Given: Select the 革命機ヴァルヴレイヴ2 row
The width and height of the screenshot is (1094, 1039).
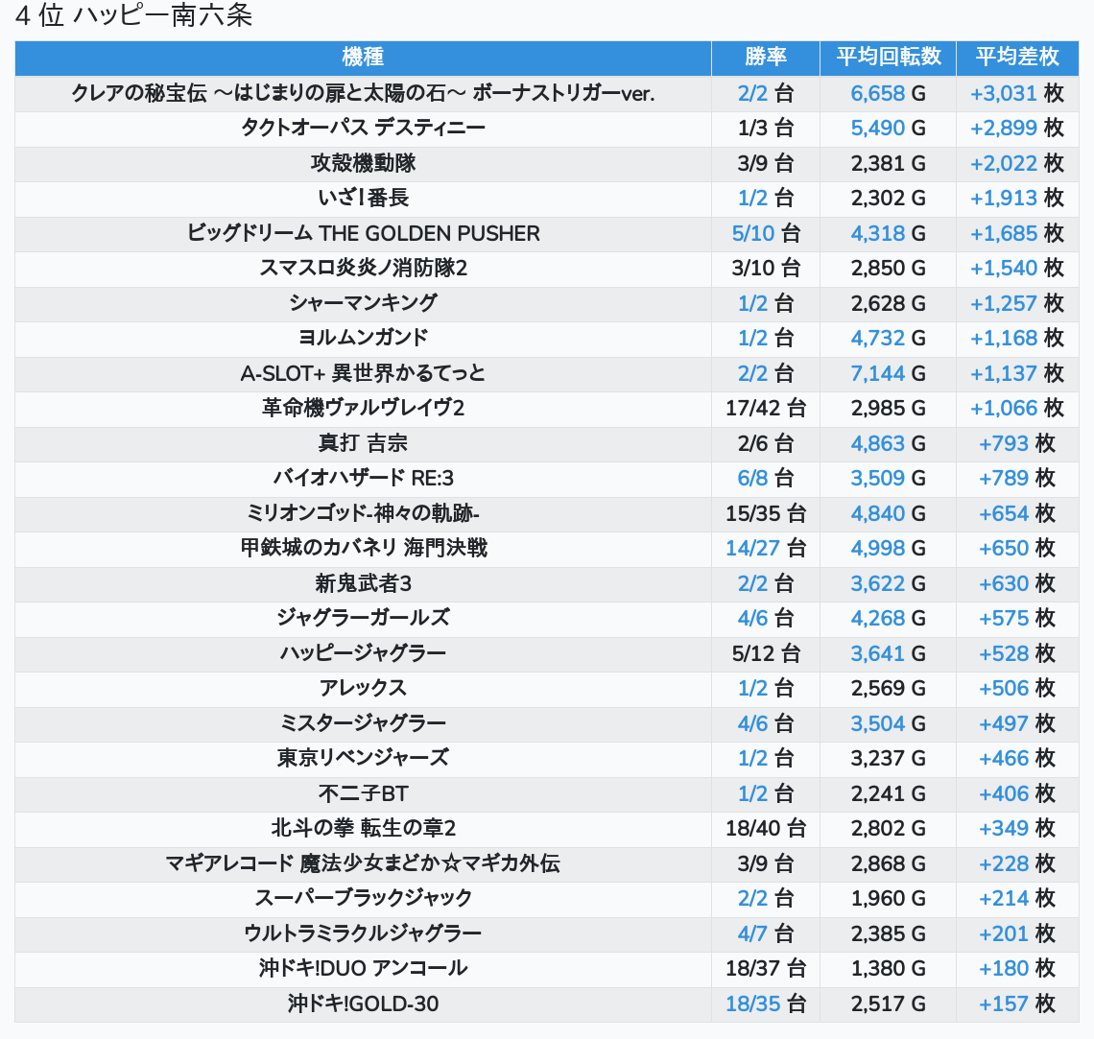Looking at the screenshot, I should point(547,409).
